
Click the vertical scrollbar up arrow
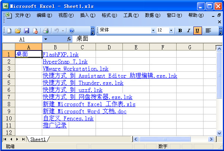(219, 49)
